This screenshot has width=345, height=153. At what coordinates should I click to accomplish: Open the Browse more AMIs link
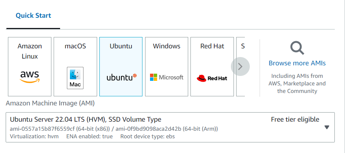point(297,63)
